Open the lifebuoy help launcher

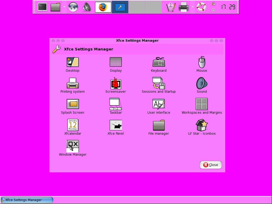pos(201,7)
